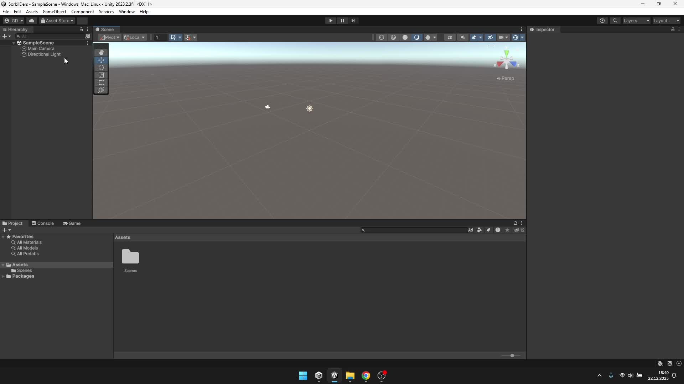Click the Rotate tool icon

101,68
